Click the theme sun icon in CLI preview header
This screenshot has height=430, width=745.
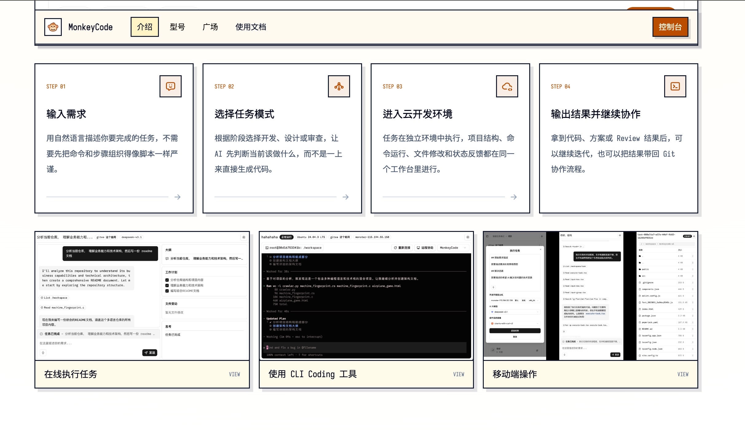tap(468, 237)
